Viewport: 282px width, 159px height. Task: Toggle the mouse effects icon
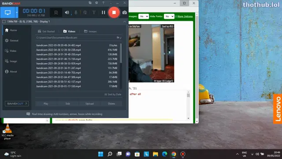click(85, 12)
